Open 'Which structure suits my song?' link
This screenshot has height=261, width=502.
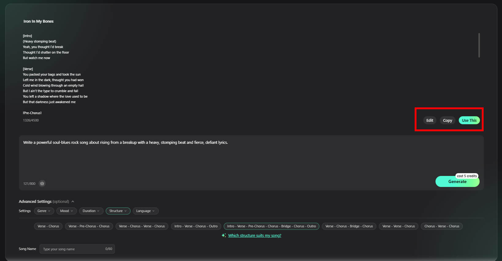coord(255,235)
